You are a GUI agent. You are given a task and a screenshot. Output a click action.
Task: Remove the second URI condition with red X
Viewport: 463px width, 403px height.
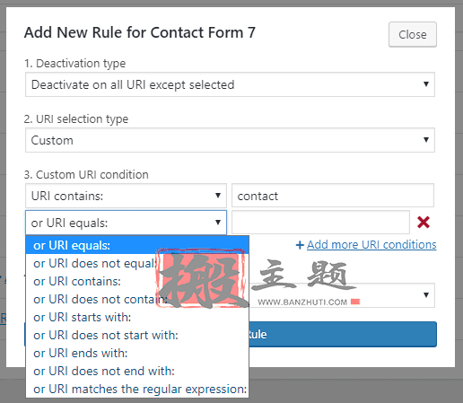click(x=424, y=223)
